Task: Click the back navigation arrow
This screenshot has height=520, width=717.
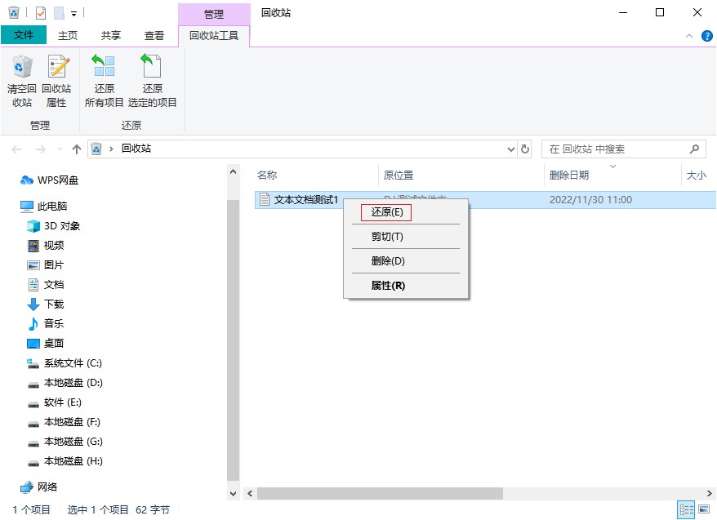Action: coord(17,149)
